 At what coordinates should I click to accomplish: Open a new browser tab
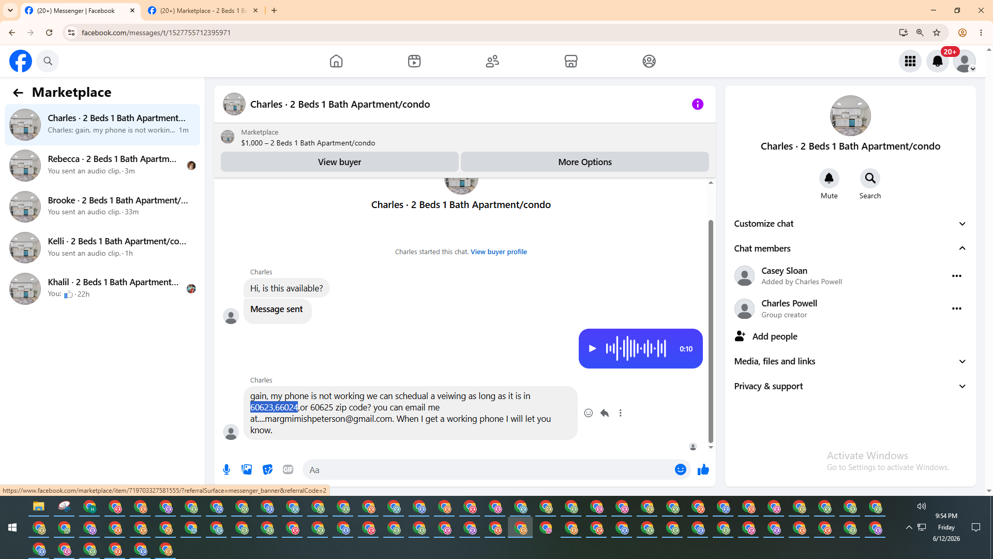point(274,10)
